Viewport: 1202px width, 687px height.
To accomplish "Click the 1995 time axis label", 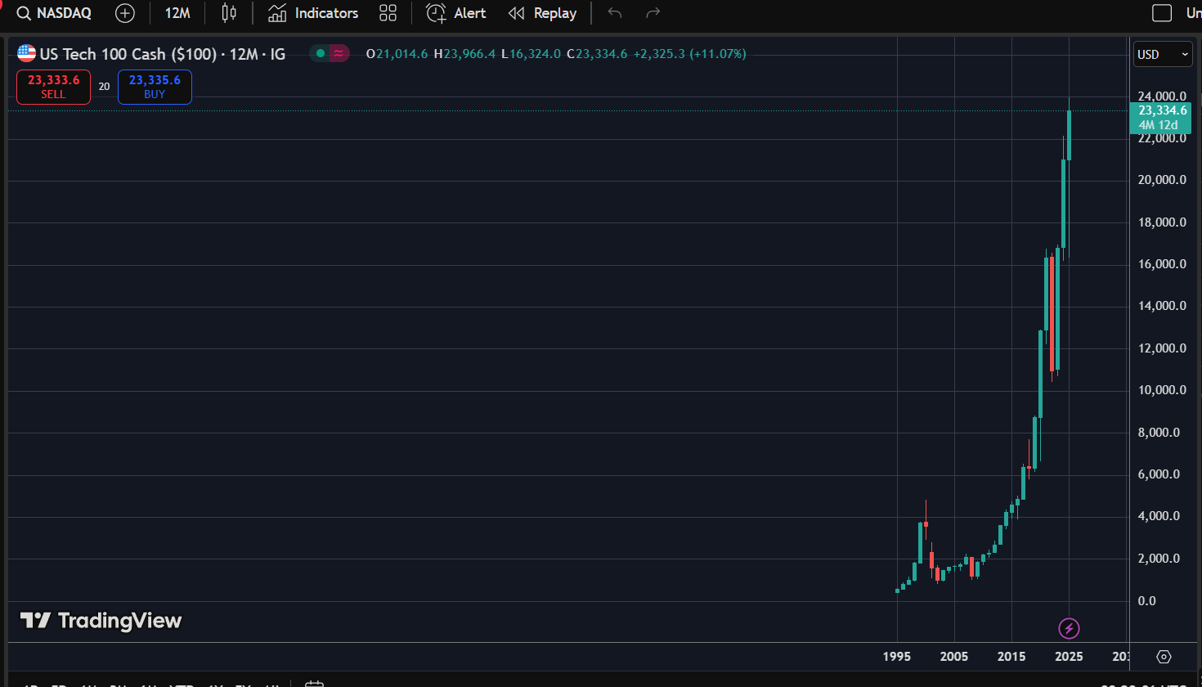I will tap(897, 657).
